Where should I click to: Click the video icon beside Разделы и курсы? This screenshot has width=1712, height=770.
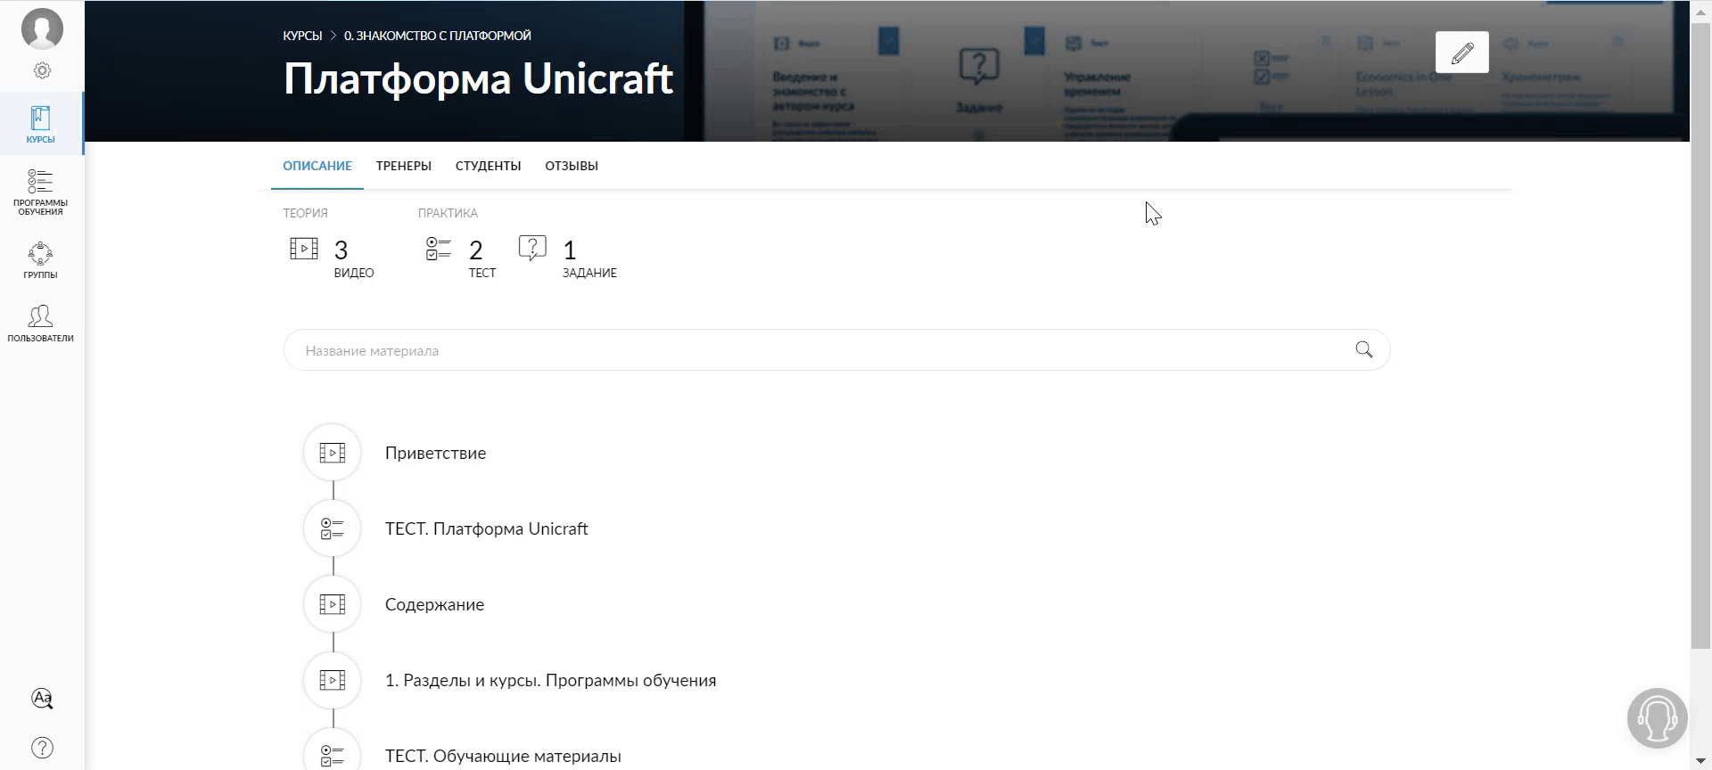click(x=333, y=680)
